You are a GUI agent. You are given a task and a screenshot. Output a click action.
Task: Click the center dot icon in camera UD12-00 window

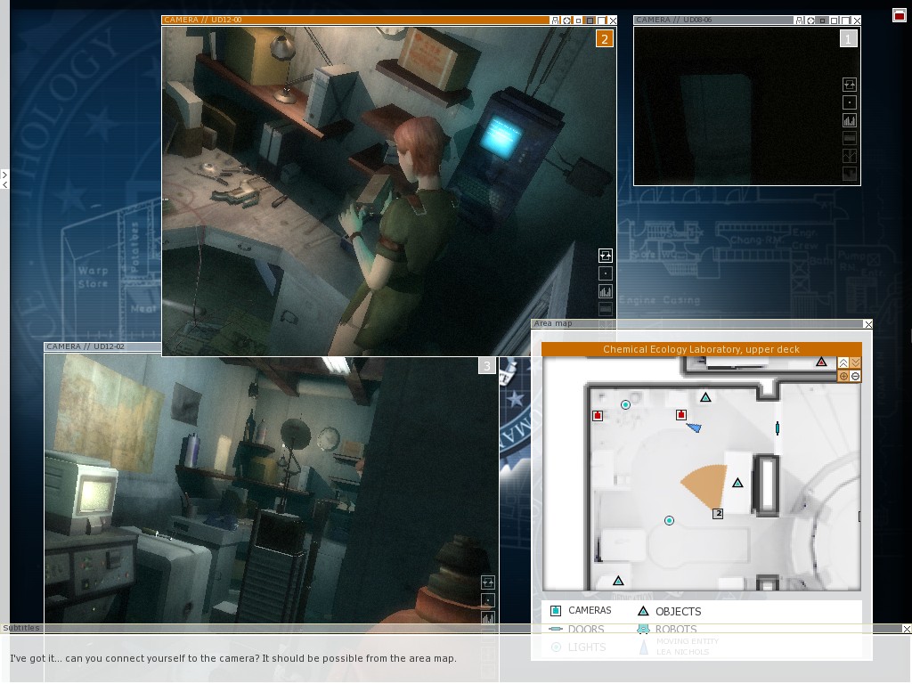(x=606, y=274)
